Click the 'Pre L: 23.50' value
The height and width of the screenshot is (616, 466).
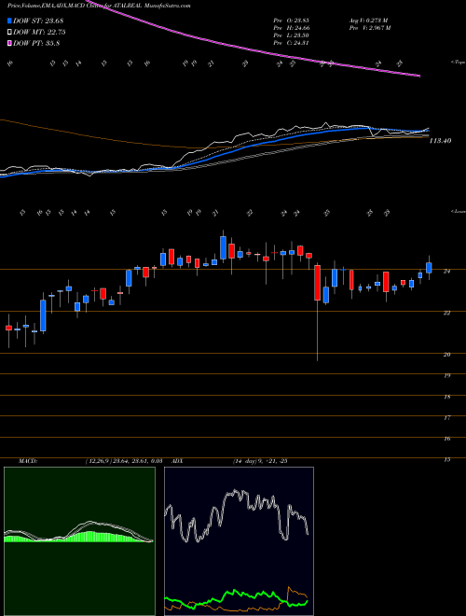click(x=291, y=35)
